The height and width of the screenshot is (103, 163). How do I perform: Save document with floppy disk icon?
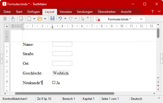coord(52,19)
